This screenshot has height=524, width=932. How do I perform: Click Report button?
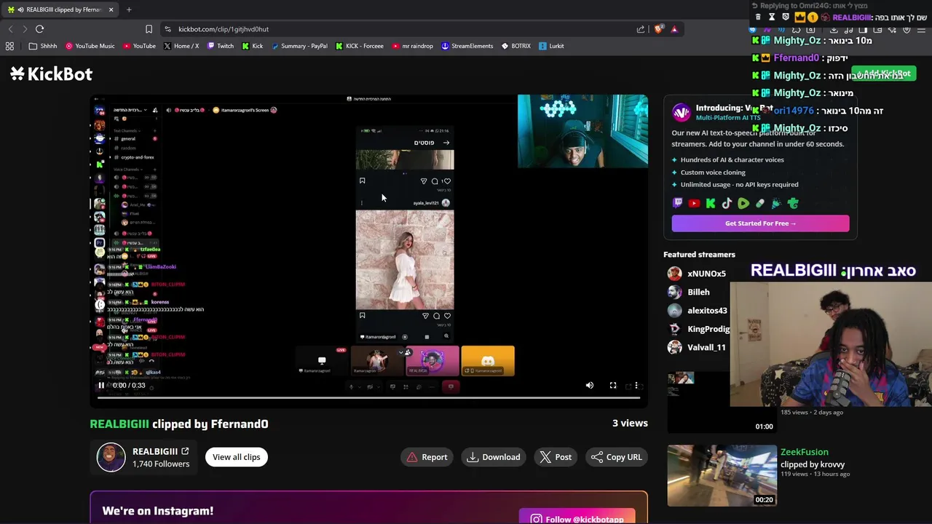(x=427, y=457)
